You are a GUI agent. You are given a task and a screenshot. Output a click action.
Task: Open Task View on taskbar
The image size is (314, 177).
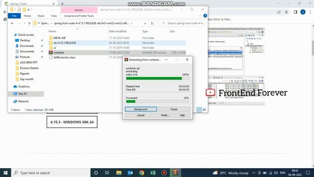click(107, 173)
